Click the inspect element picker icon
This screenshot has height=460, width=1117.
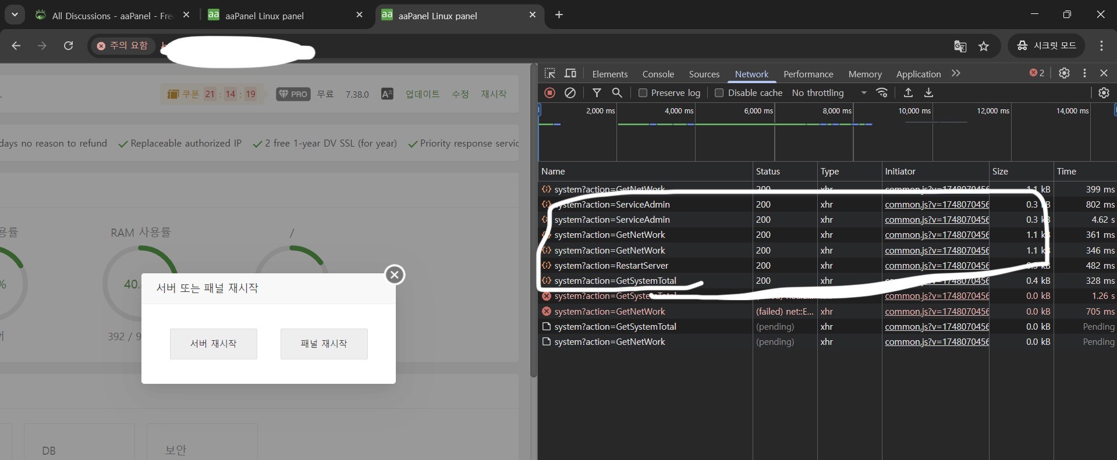click(550, 73)
